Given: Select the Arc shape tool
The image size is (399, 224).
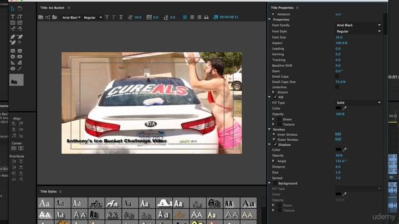Looking at the screenshot, I should click(x=20, y=62).
